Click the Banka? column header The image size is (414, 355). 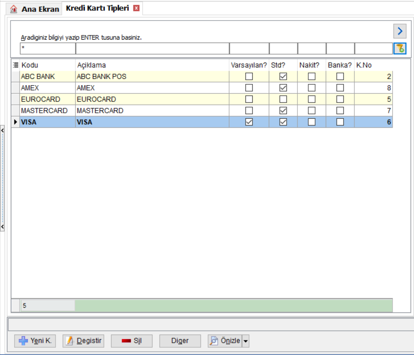[340, 65]
